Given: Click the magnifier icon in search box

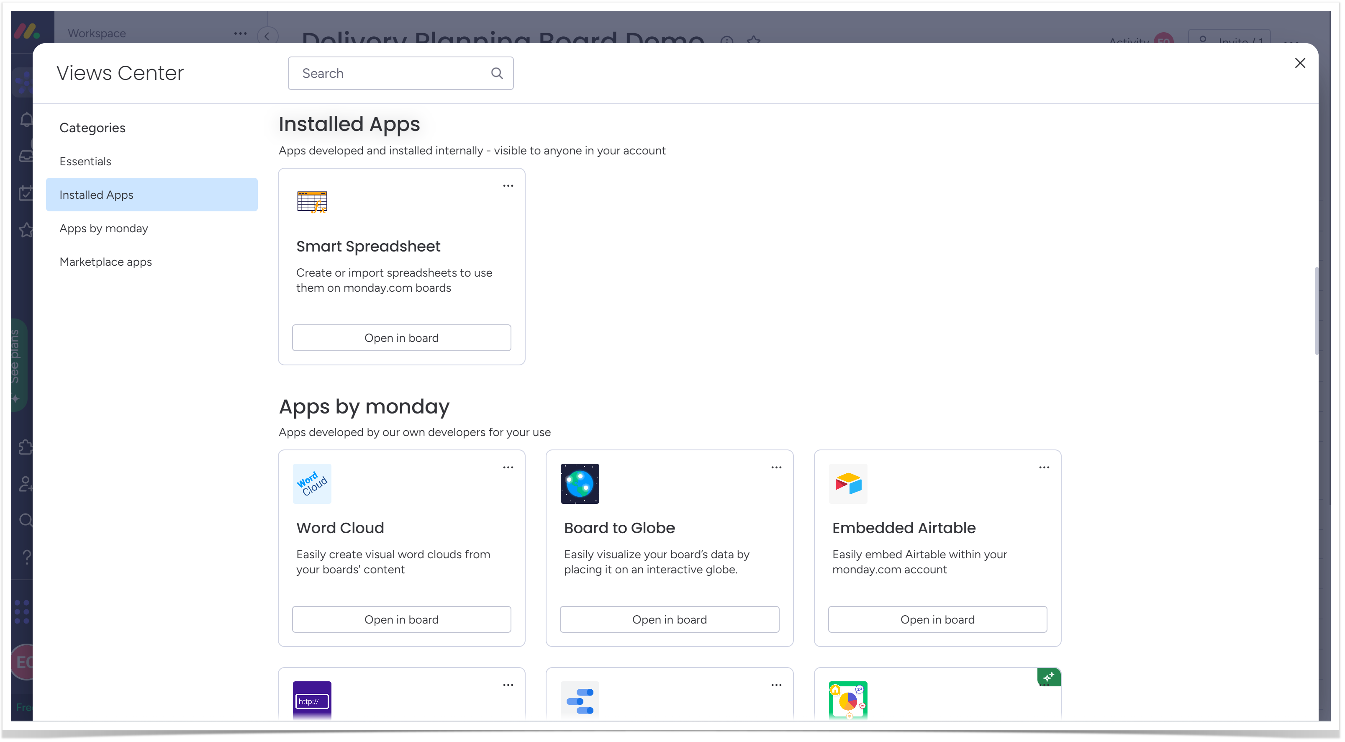Looking at the screenshot, I should pos(497,73).
